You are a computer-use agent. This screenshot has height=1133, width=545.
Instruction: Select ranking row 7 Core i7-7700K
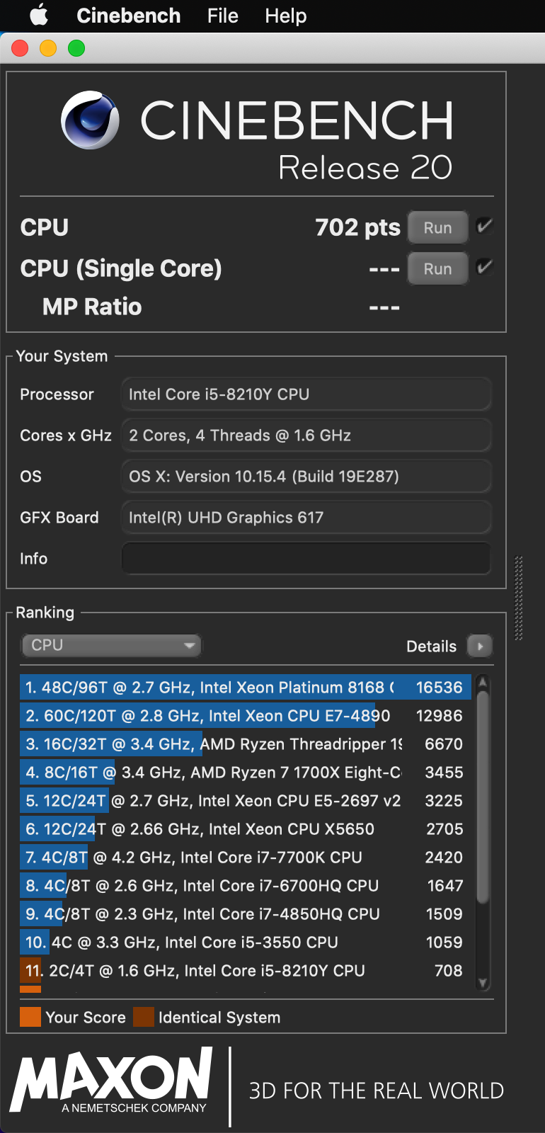[x=245, y=858]
